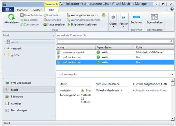
Task: Open the VMs und Dienste workspace
Action: pos(29,83)
